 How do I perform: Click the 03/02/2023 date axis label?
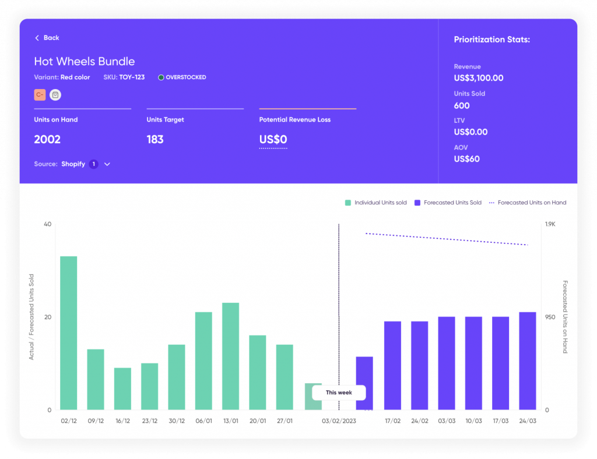click(339, 421)
